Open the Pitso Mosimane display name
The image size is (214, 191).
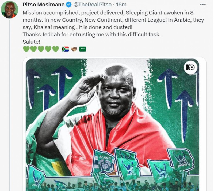(x=44, y=5)
